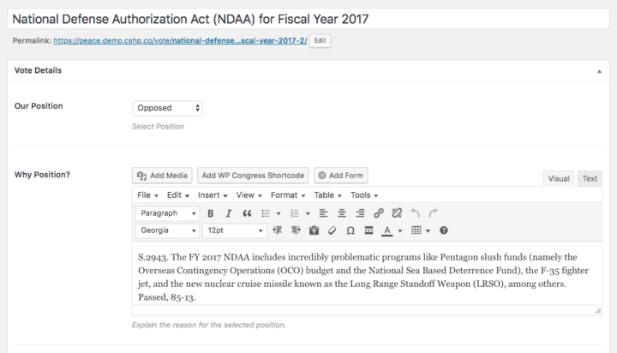Click the Add Media button

(163, 176)
